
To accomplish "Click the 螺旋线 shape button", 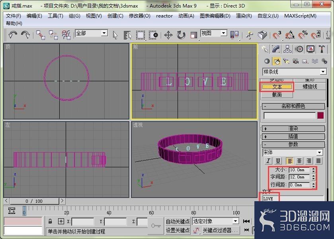I will tap(310, 86).
